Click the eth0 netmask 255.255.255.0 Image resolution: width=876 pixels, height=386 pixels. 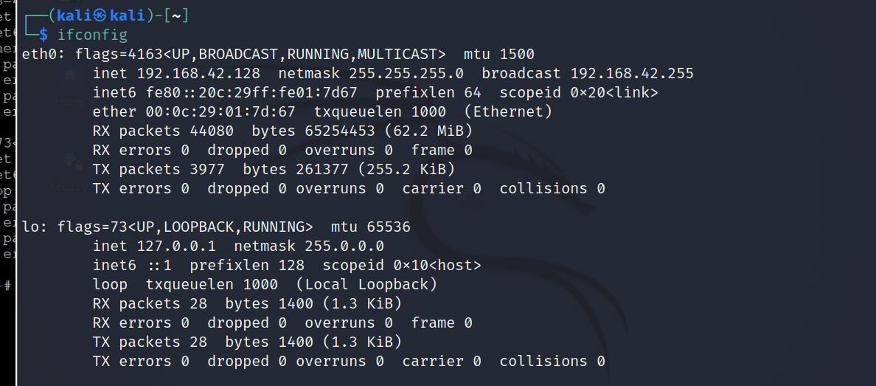point(406,73)
